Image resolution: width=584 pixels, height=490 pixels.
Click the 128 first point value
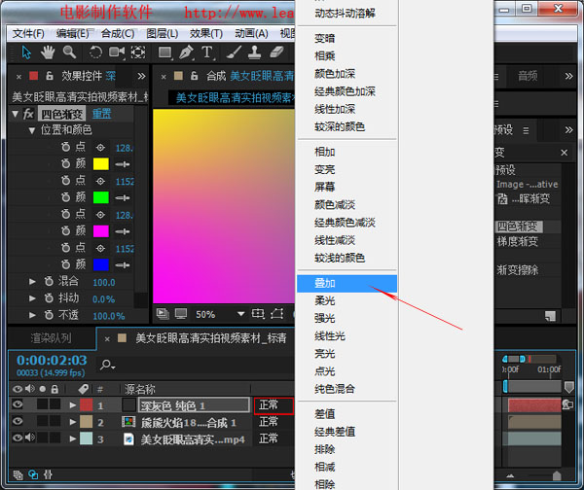[124, 148]
